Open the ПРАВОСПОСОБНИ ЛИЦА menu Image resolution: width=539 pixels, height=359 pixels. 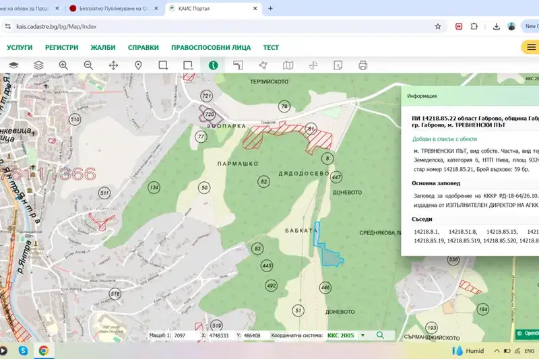click(211, 47)
